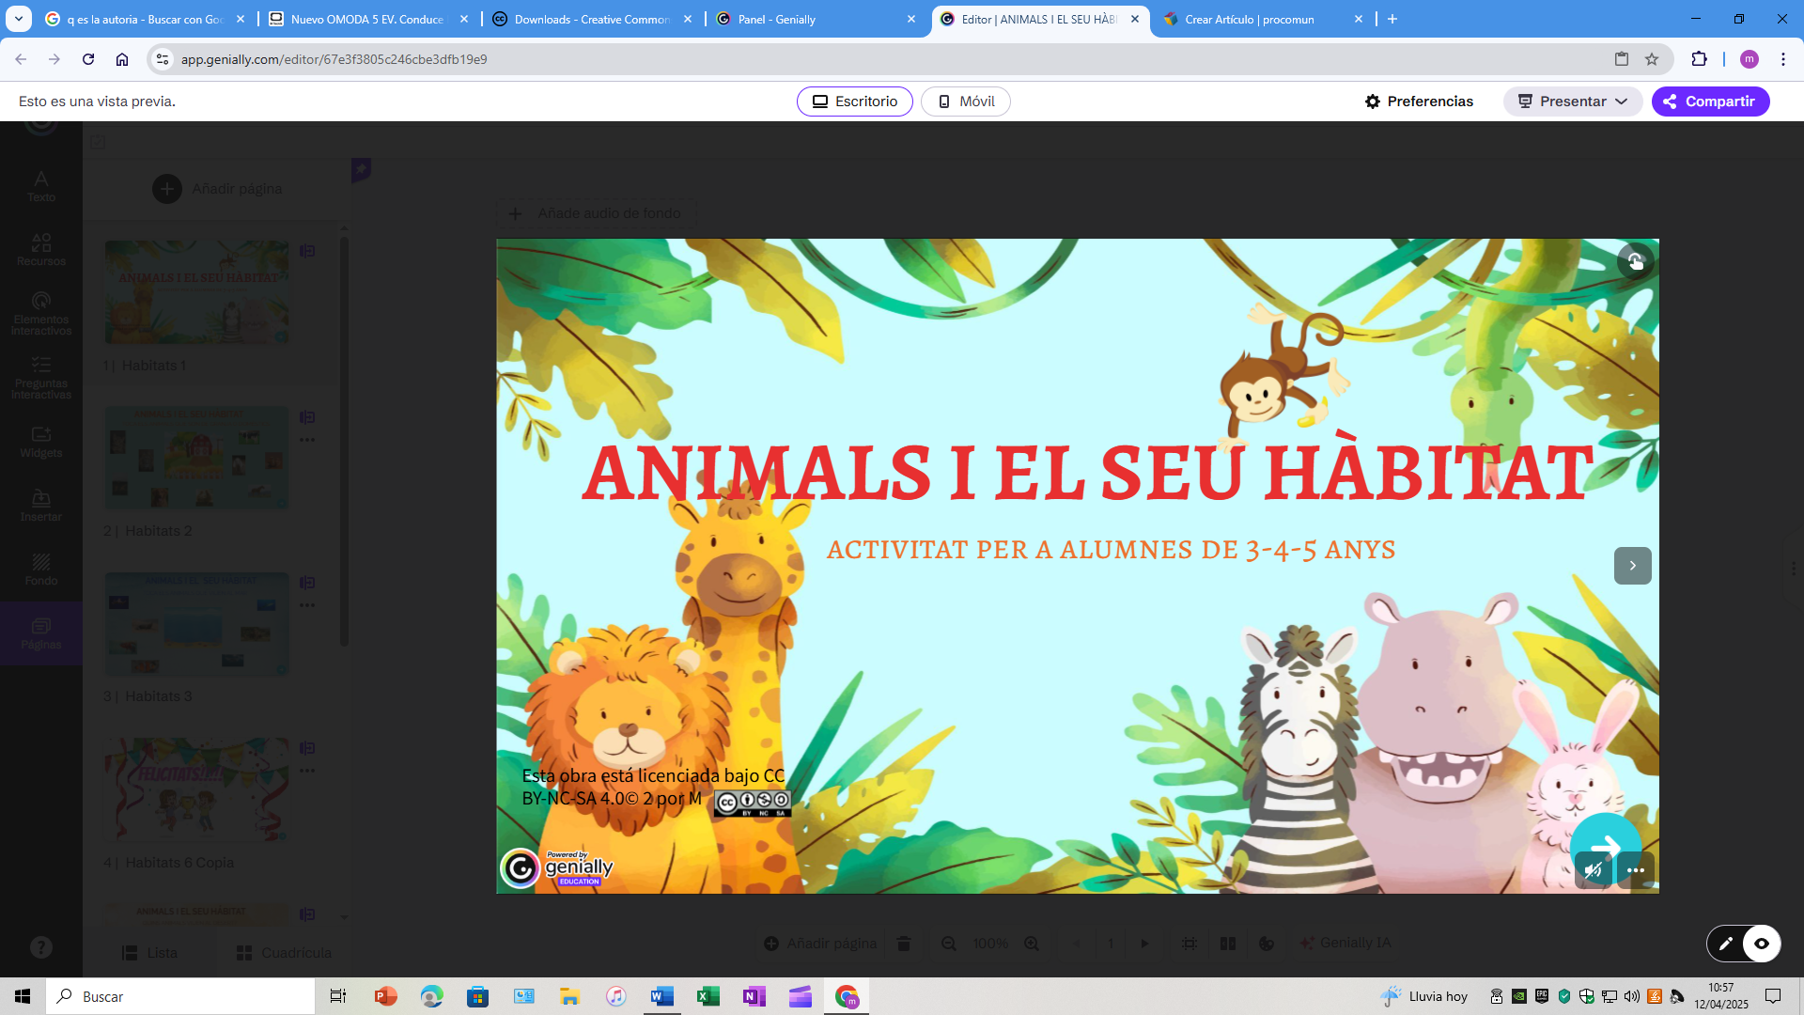Image resolution: width=1804 pixels, height=1015 pixels.
Task: Switch to the Panel - Genially browser tab
Action: [810, 18]
